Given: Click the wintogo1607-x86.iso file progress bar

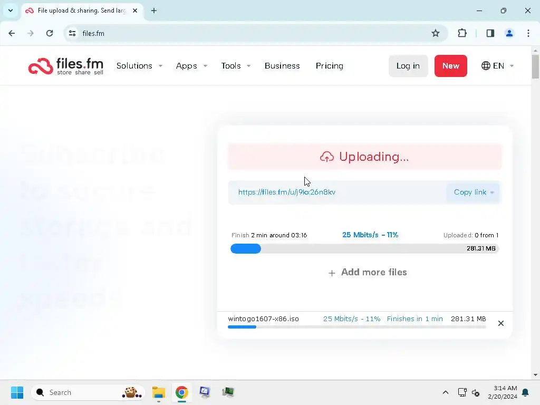Looking at the screenshot, I should click(x=357, y=327).
